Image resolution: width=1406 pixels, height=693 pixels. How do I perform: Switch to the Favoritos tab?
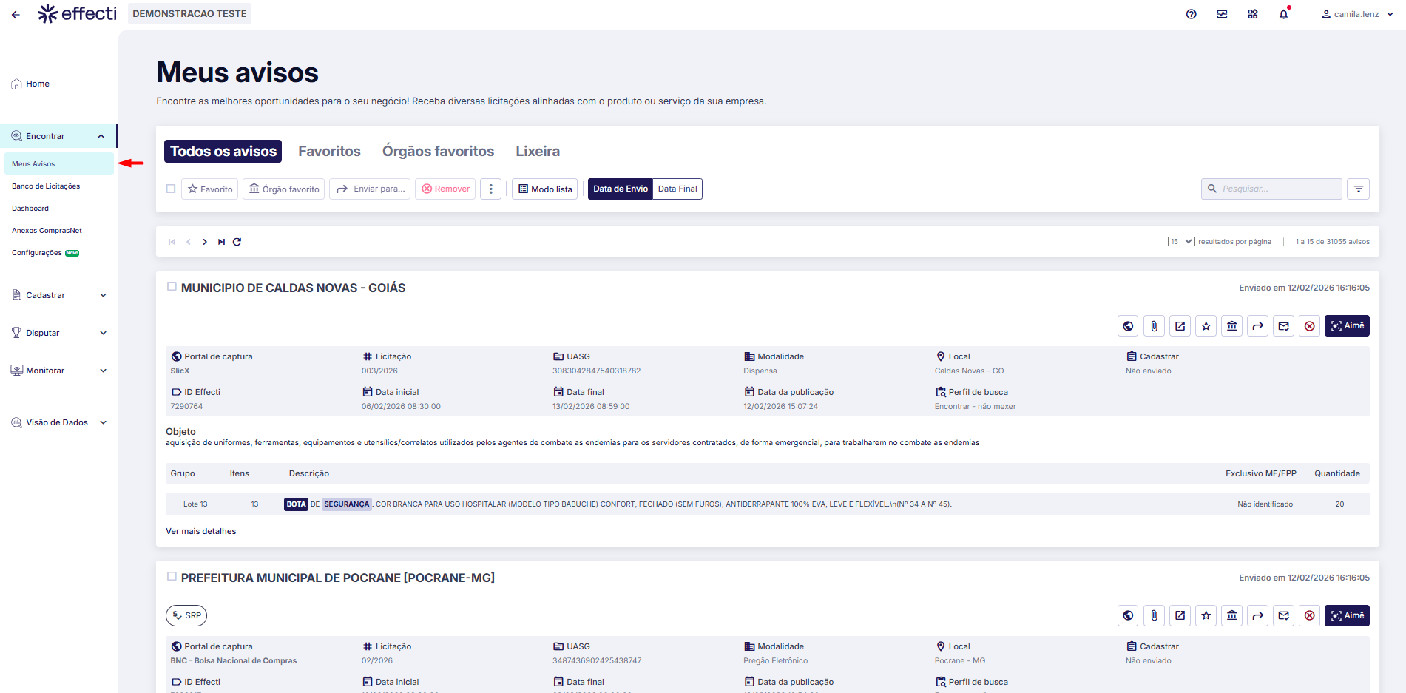coord(329,152)
